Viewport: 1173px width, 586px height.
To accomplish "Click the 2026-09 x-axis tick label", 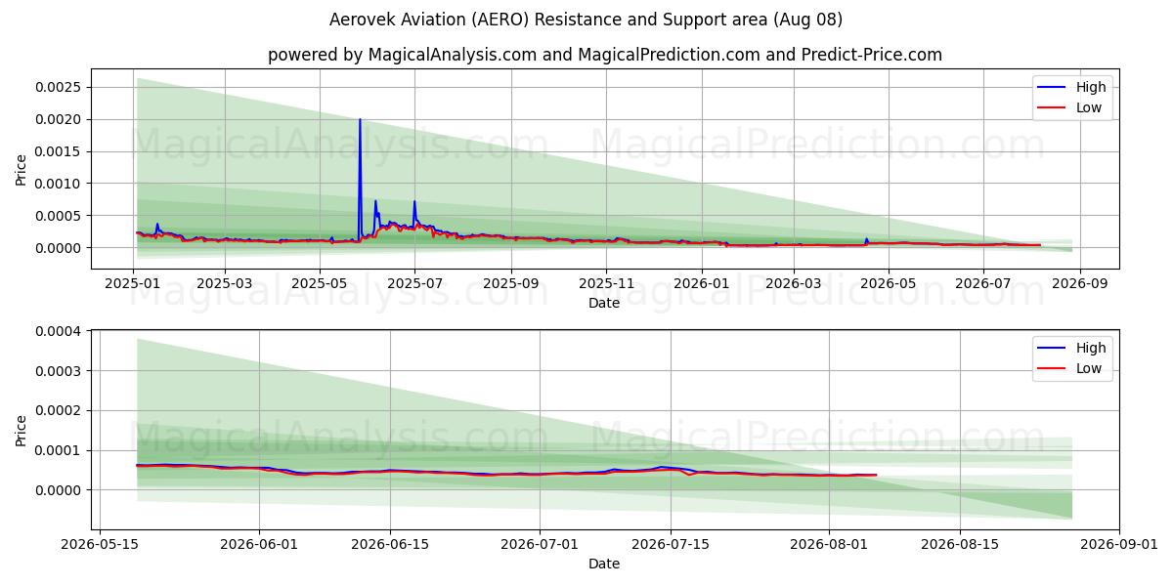I will point(1079,284).
